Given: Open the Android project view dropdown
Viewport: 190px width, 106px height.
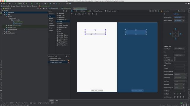Looking at the screenshot, I should tap(7, 9).
